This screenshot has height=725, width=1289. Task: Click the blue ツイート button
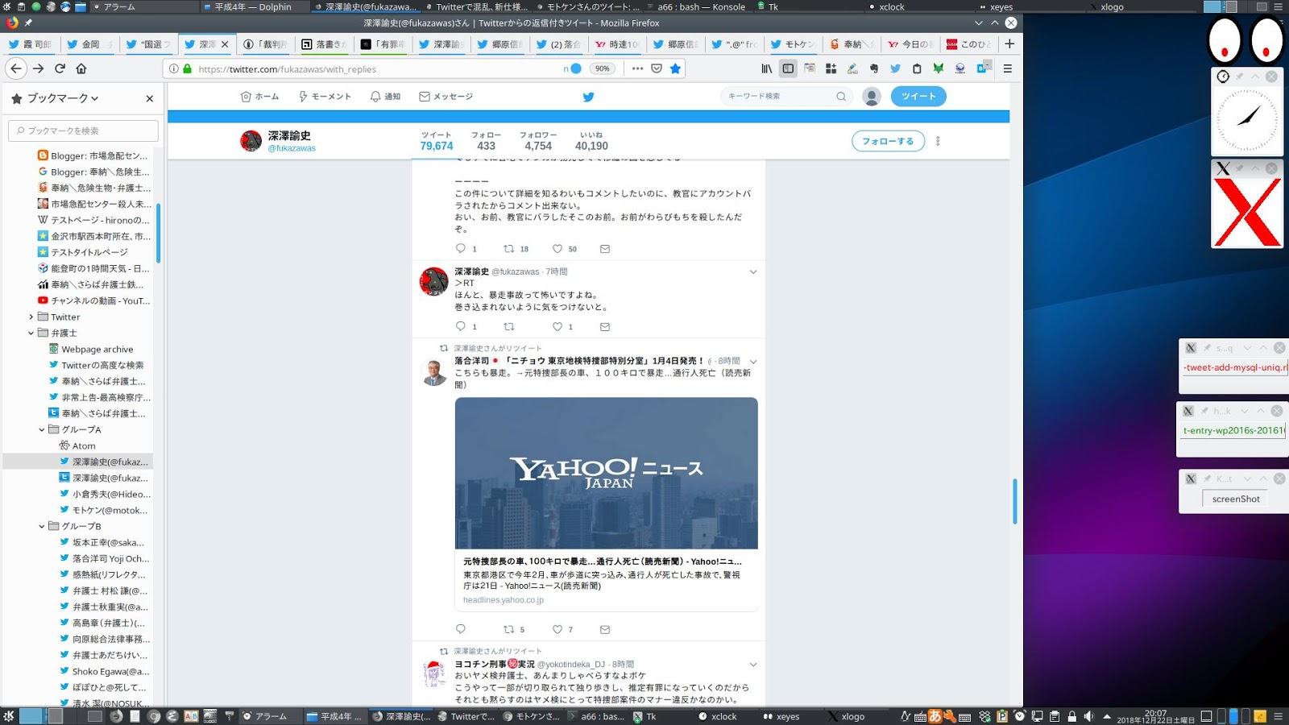tap(918, 97)
